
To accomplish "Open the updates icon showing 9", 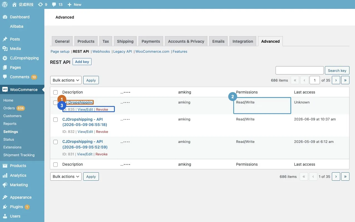I will coord(40,4).
